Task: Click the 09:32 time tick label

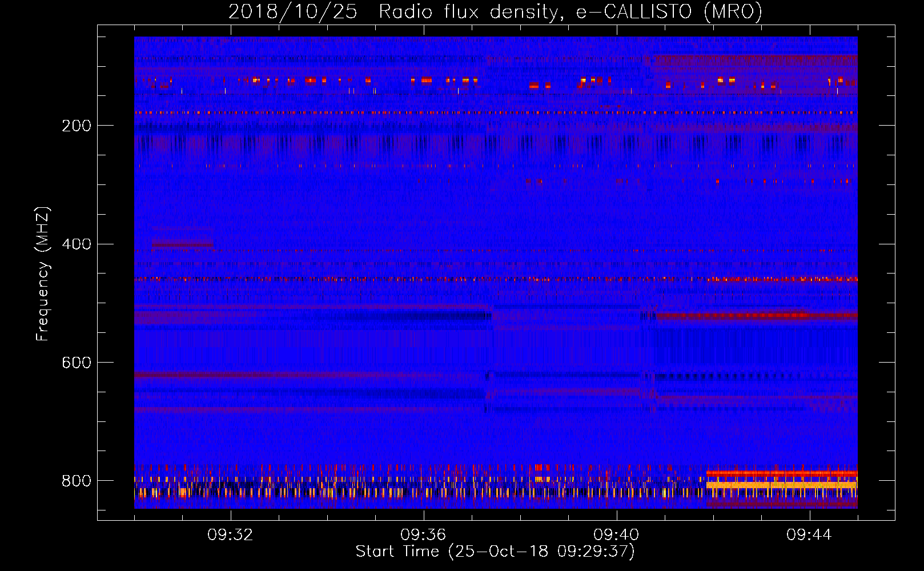Action: tap(230, 535)
